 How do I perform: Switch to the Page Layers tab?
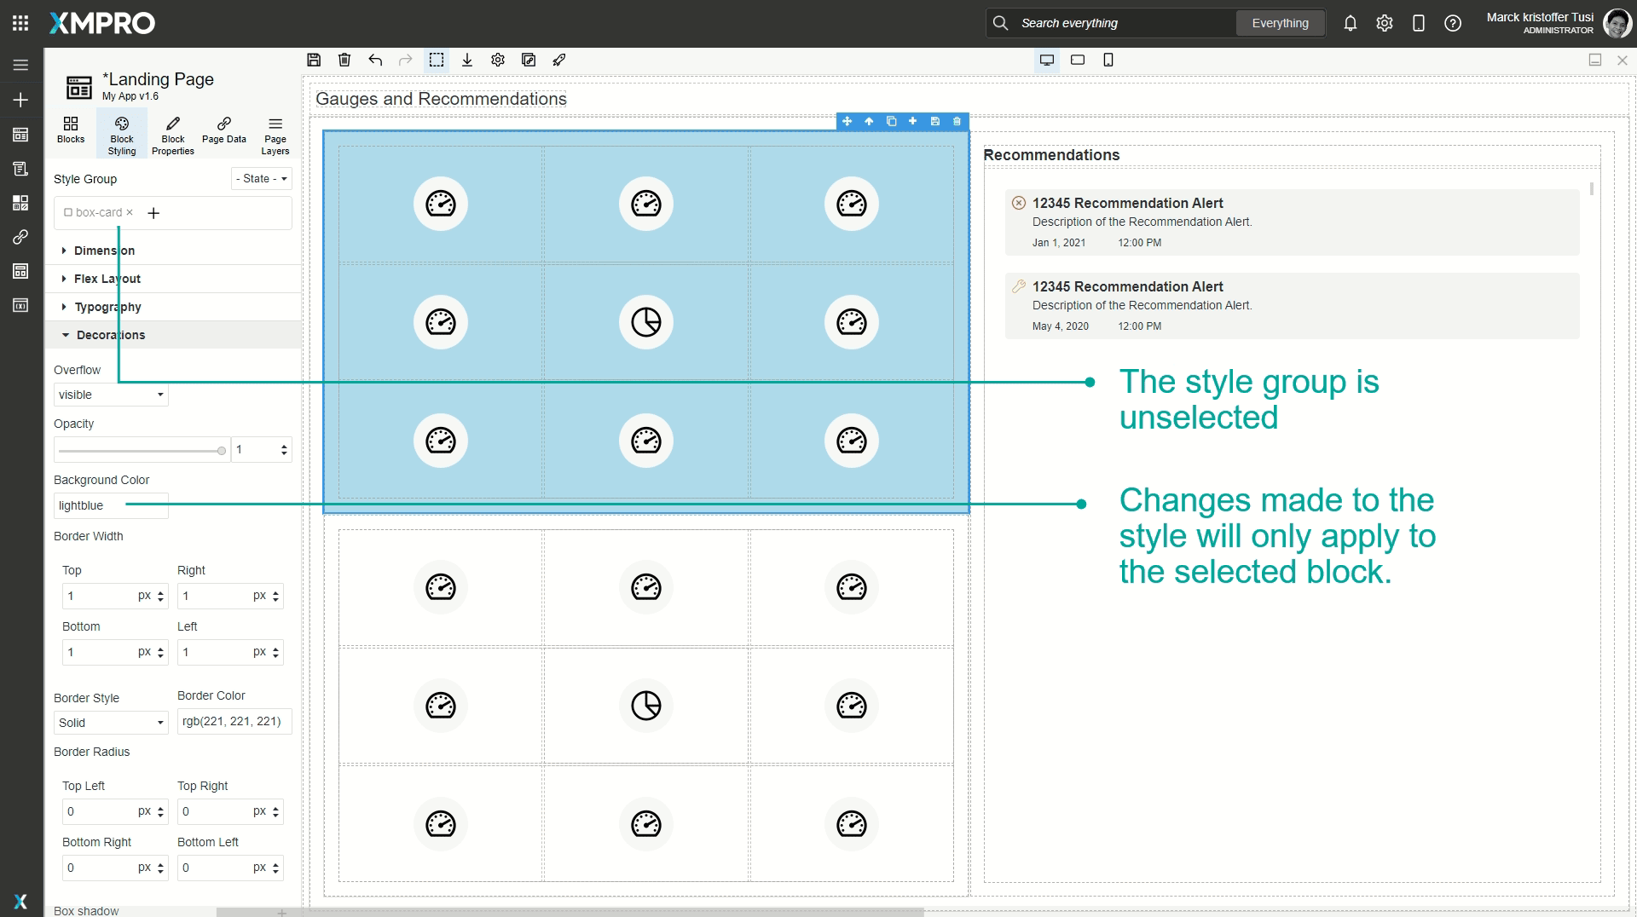(x=275, y=134)
